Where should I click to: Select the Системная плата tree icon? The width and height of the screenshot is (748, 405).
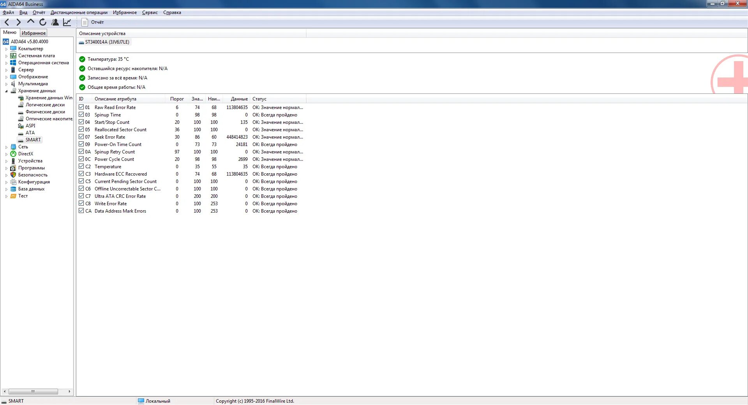[x=14, y=56]
